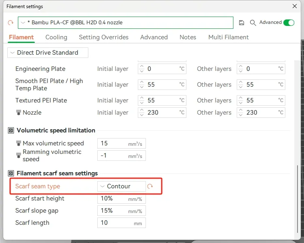Edit the Ramming volumetric speed field
The image size is (304, 243).
click(x=122, y=156)
